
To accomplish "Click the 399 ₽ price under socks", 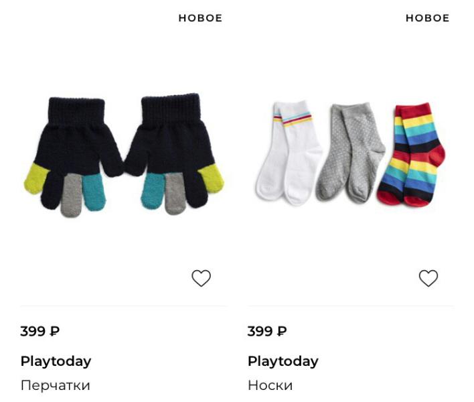I will coord(267,331).
